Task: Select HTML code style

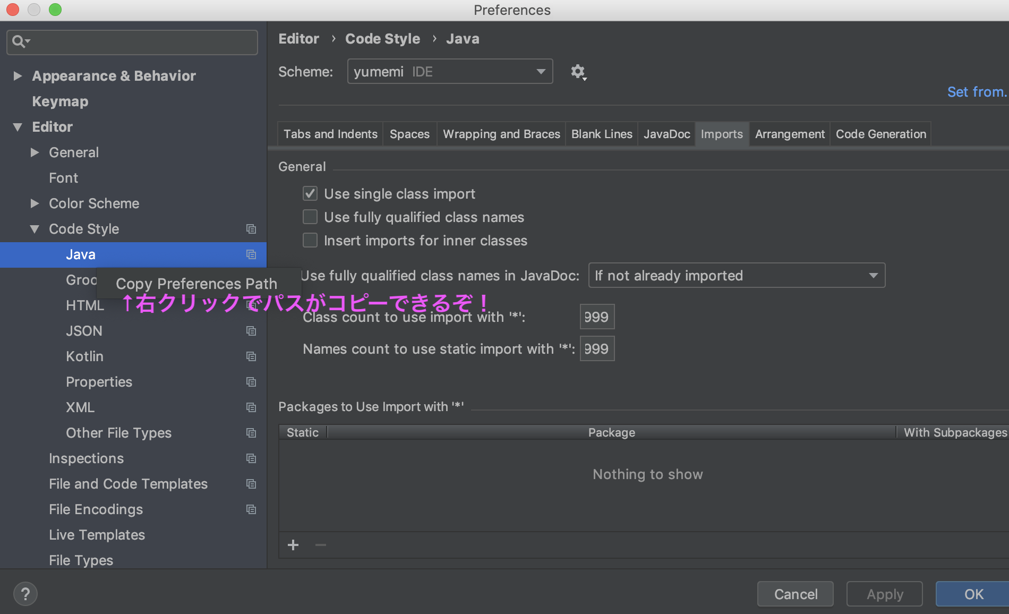Action: click(x=85, y=305)
